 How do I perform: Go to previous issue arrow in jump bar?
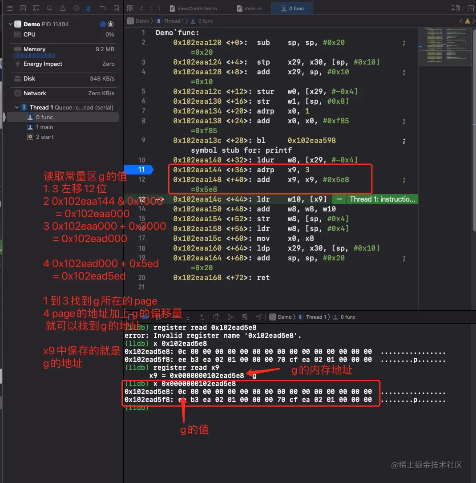[x=461, y=21]
